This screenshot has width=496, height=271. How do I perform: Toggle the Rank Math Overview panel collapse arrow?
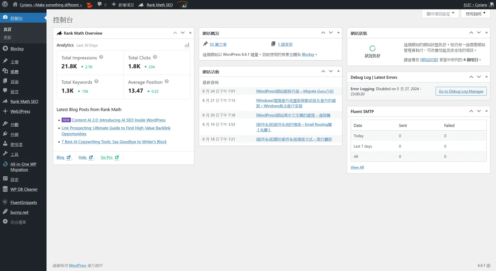[190, 33]
